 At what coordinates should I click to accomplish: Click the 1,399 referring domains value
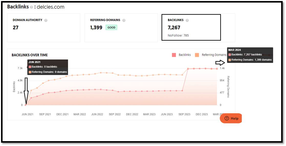click(x=96, y=28)
